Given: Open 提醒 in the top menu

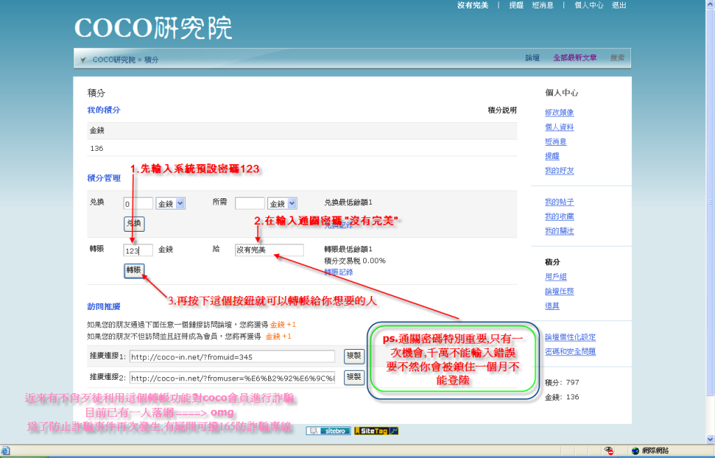Looking at the screenshot, I should 516,5.
